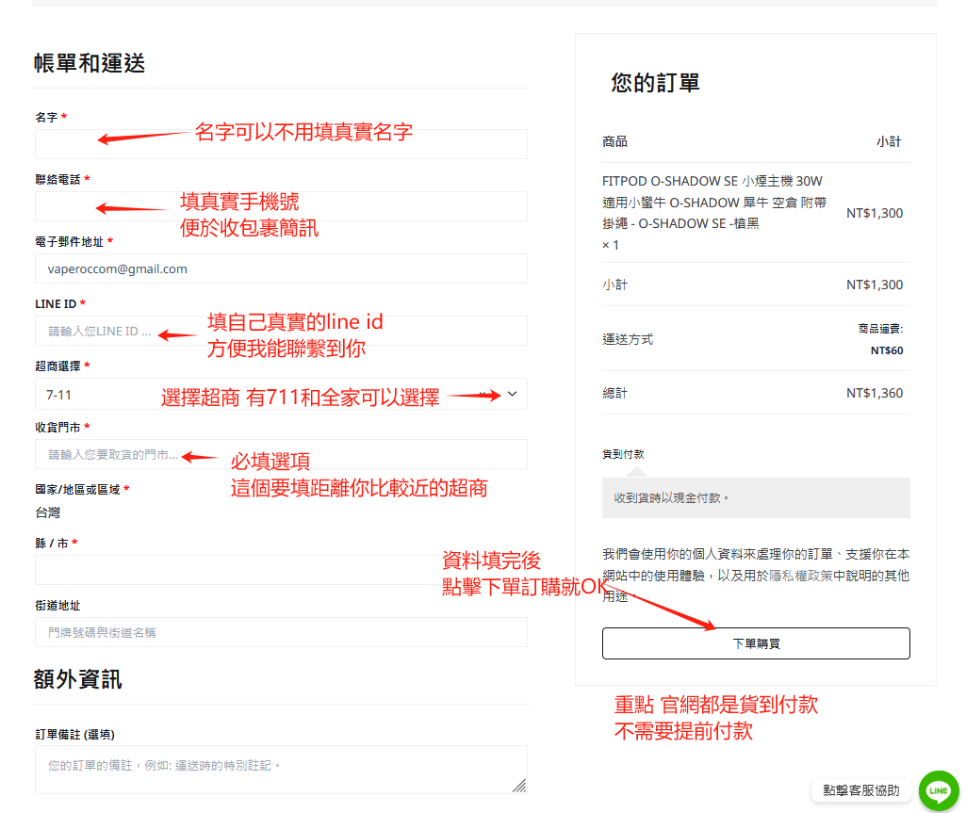
Task: Click the 點擊客服協助 customer service label
Action: coord(861,790)
